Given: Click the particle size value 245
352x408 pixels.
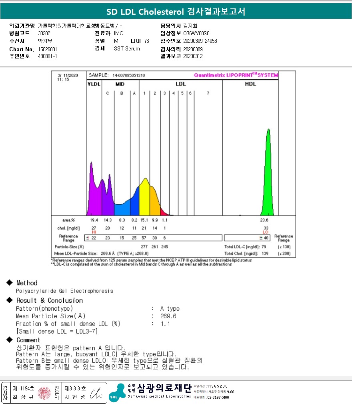Looking at the screenshot, I should pyautogui.click(x=164, y=247).
